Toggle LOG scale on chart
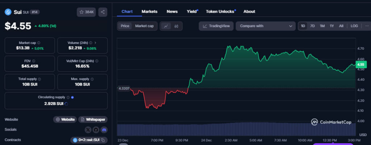 (354, 26)
